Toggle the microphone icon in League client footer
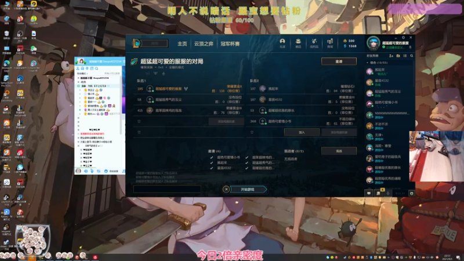 pos(388,193)
